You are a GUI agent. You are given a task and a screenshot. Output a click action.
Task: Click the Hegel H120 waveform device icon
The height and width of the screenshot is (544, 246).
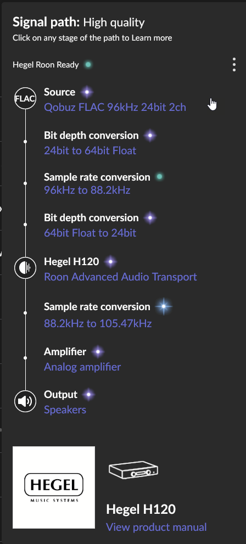click(25, 268)
